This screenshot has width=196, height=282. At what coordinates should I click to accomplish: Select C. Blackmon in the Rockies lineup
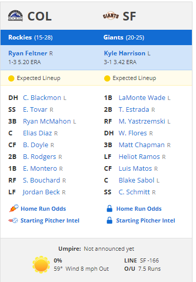click(x=42, y=97)
